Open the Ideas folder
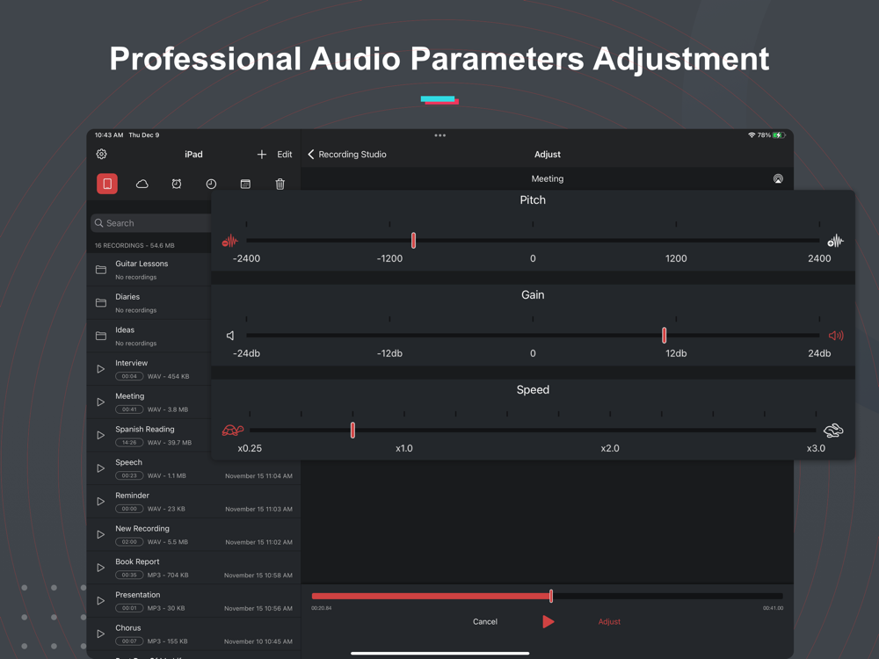Viewport: 879px width, 659px height. 149,336
